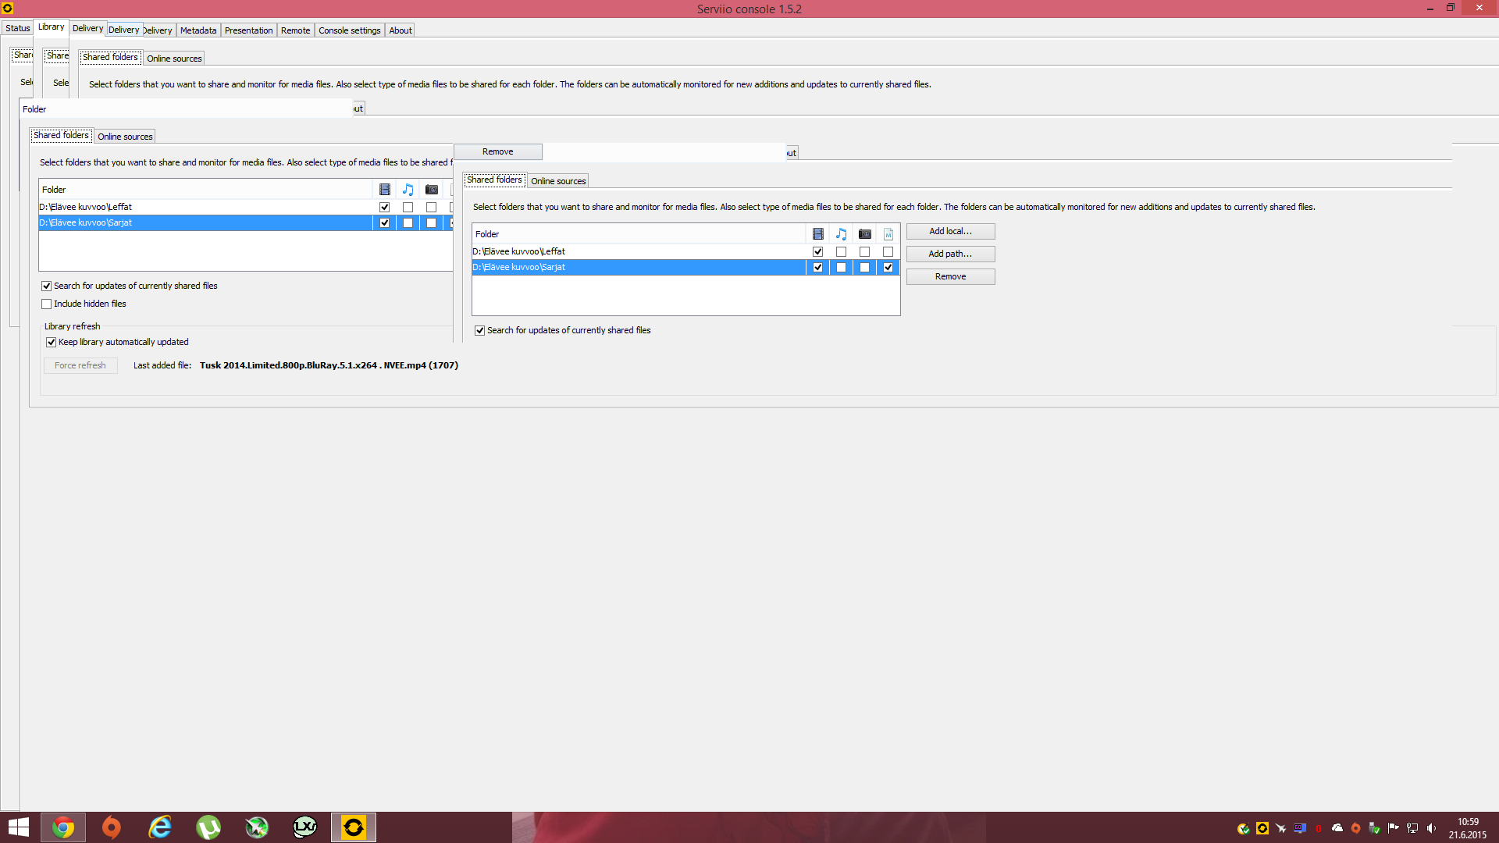This screenshot has height=843, width=1499.
Task: Click the Serviio console taskbar icon
Action: (354, 827)
